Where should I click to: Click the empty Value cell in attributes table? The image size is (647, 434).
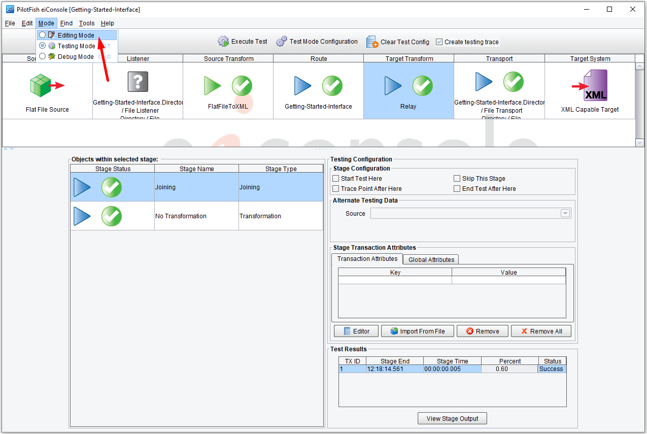(509, 280)
